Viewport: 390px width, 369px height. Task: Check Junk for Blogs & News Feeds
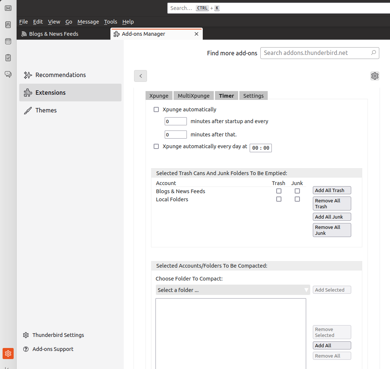click(x=297, y=191)
